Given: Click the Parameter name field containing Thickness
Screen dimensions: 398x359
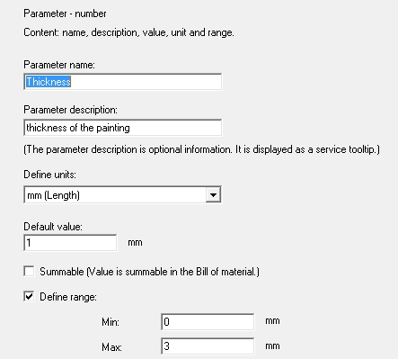Looking at the screenshot, I should tap(123, 82).
